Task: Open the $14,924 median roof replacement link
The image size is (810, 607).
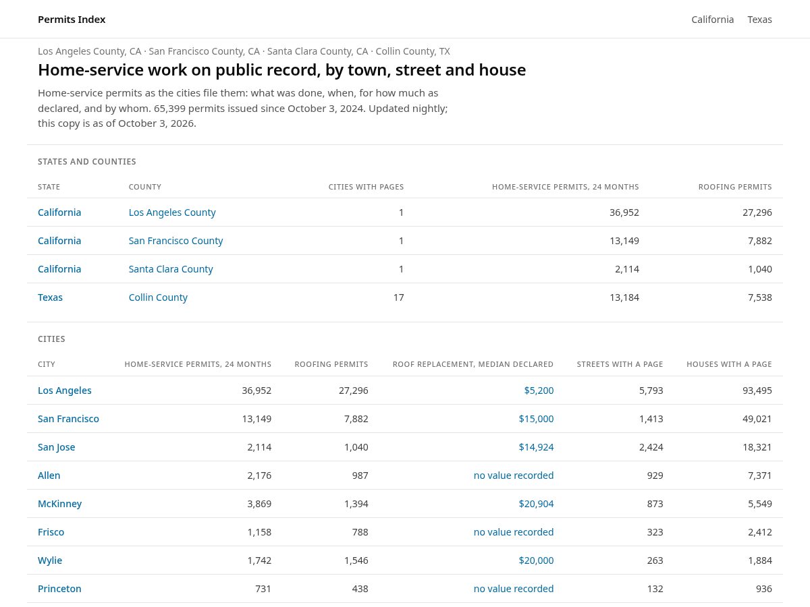Action: click(x=536, y=447)
